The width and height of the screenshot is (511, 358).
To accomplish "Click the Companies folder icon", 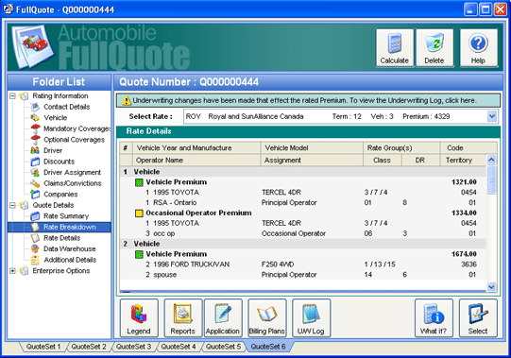I will coord(35,194).
